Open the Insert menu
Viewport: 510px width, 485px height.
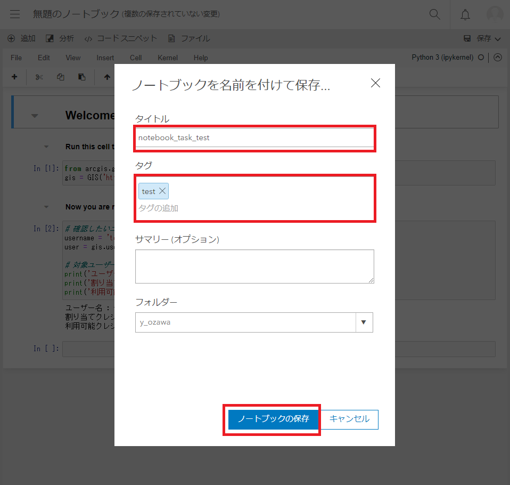pyautogui.click(x=105, y=58)
